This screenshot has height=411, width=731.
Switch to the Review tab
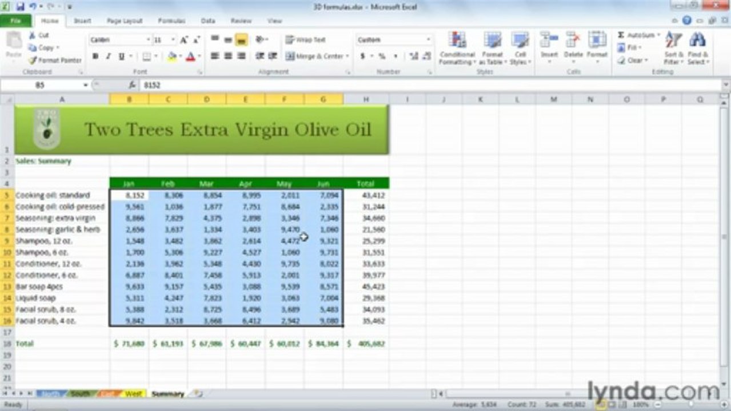point(241,21)
